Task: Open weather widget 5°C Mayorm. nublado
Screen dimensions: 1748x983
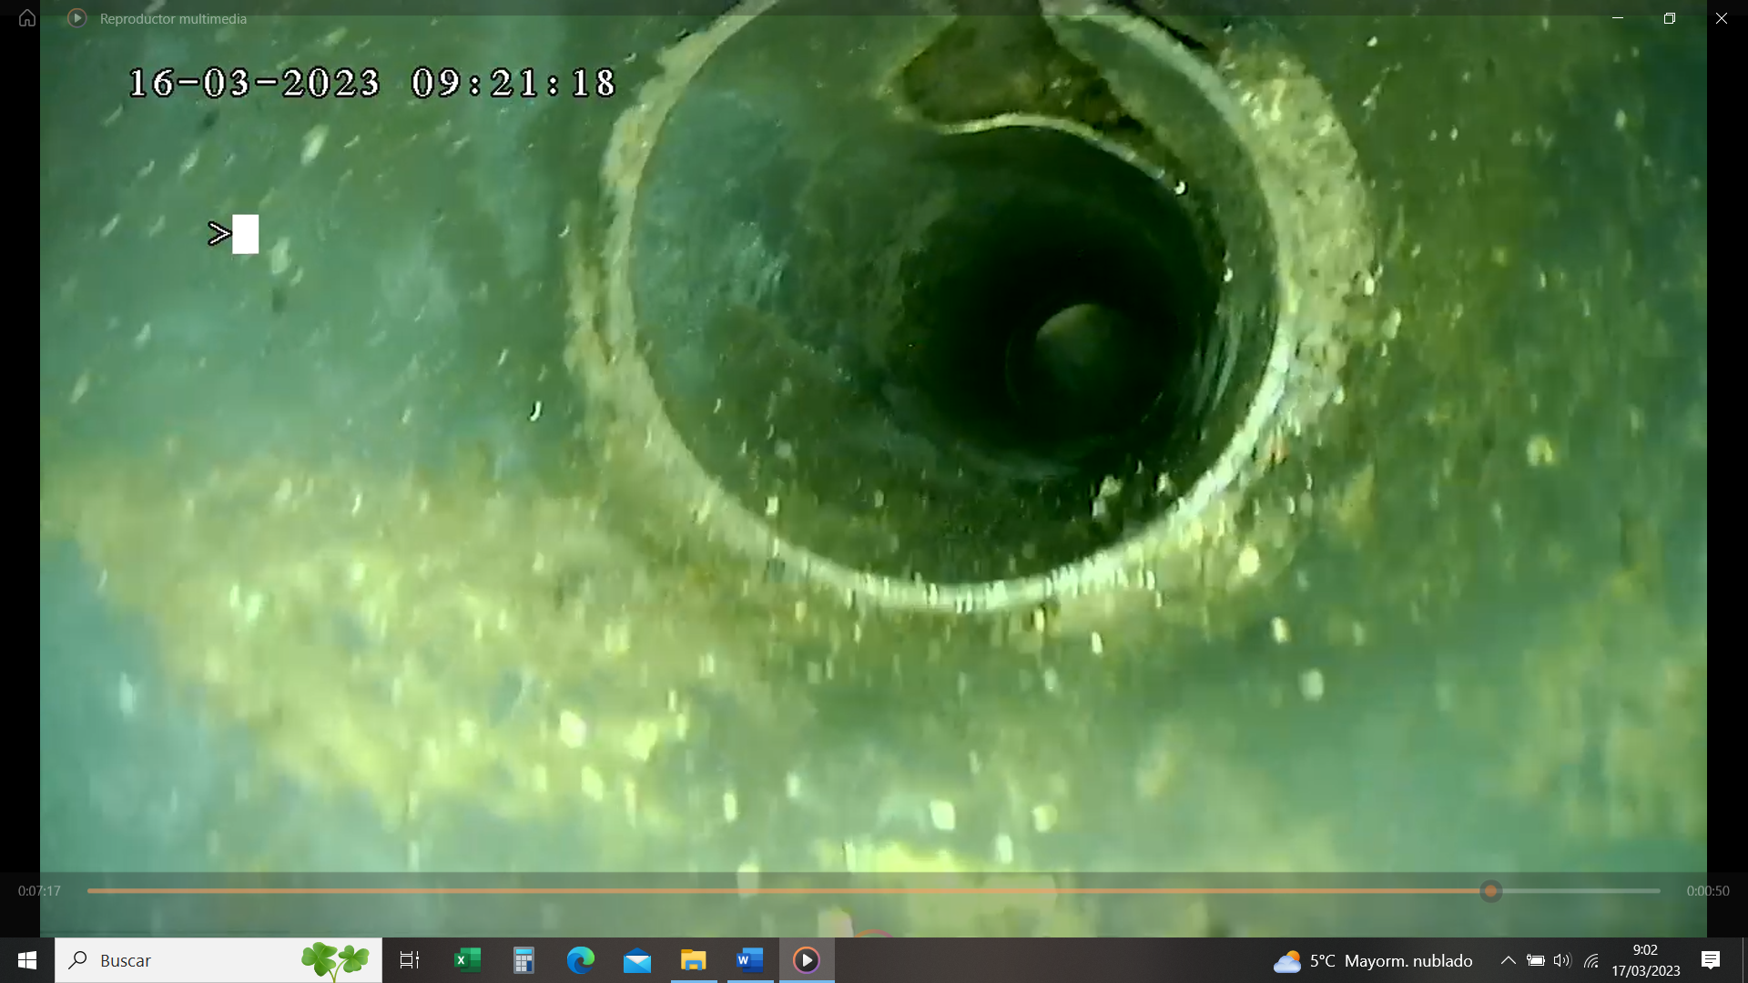Action: (1373, 960)
